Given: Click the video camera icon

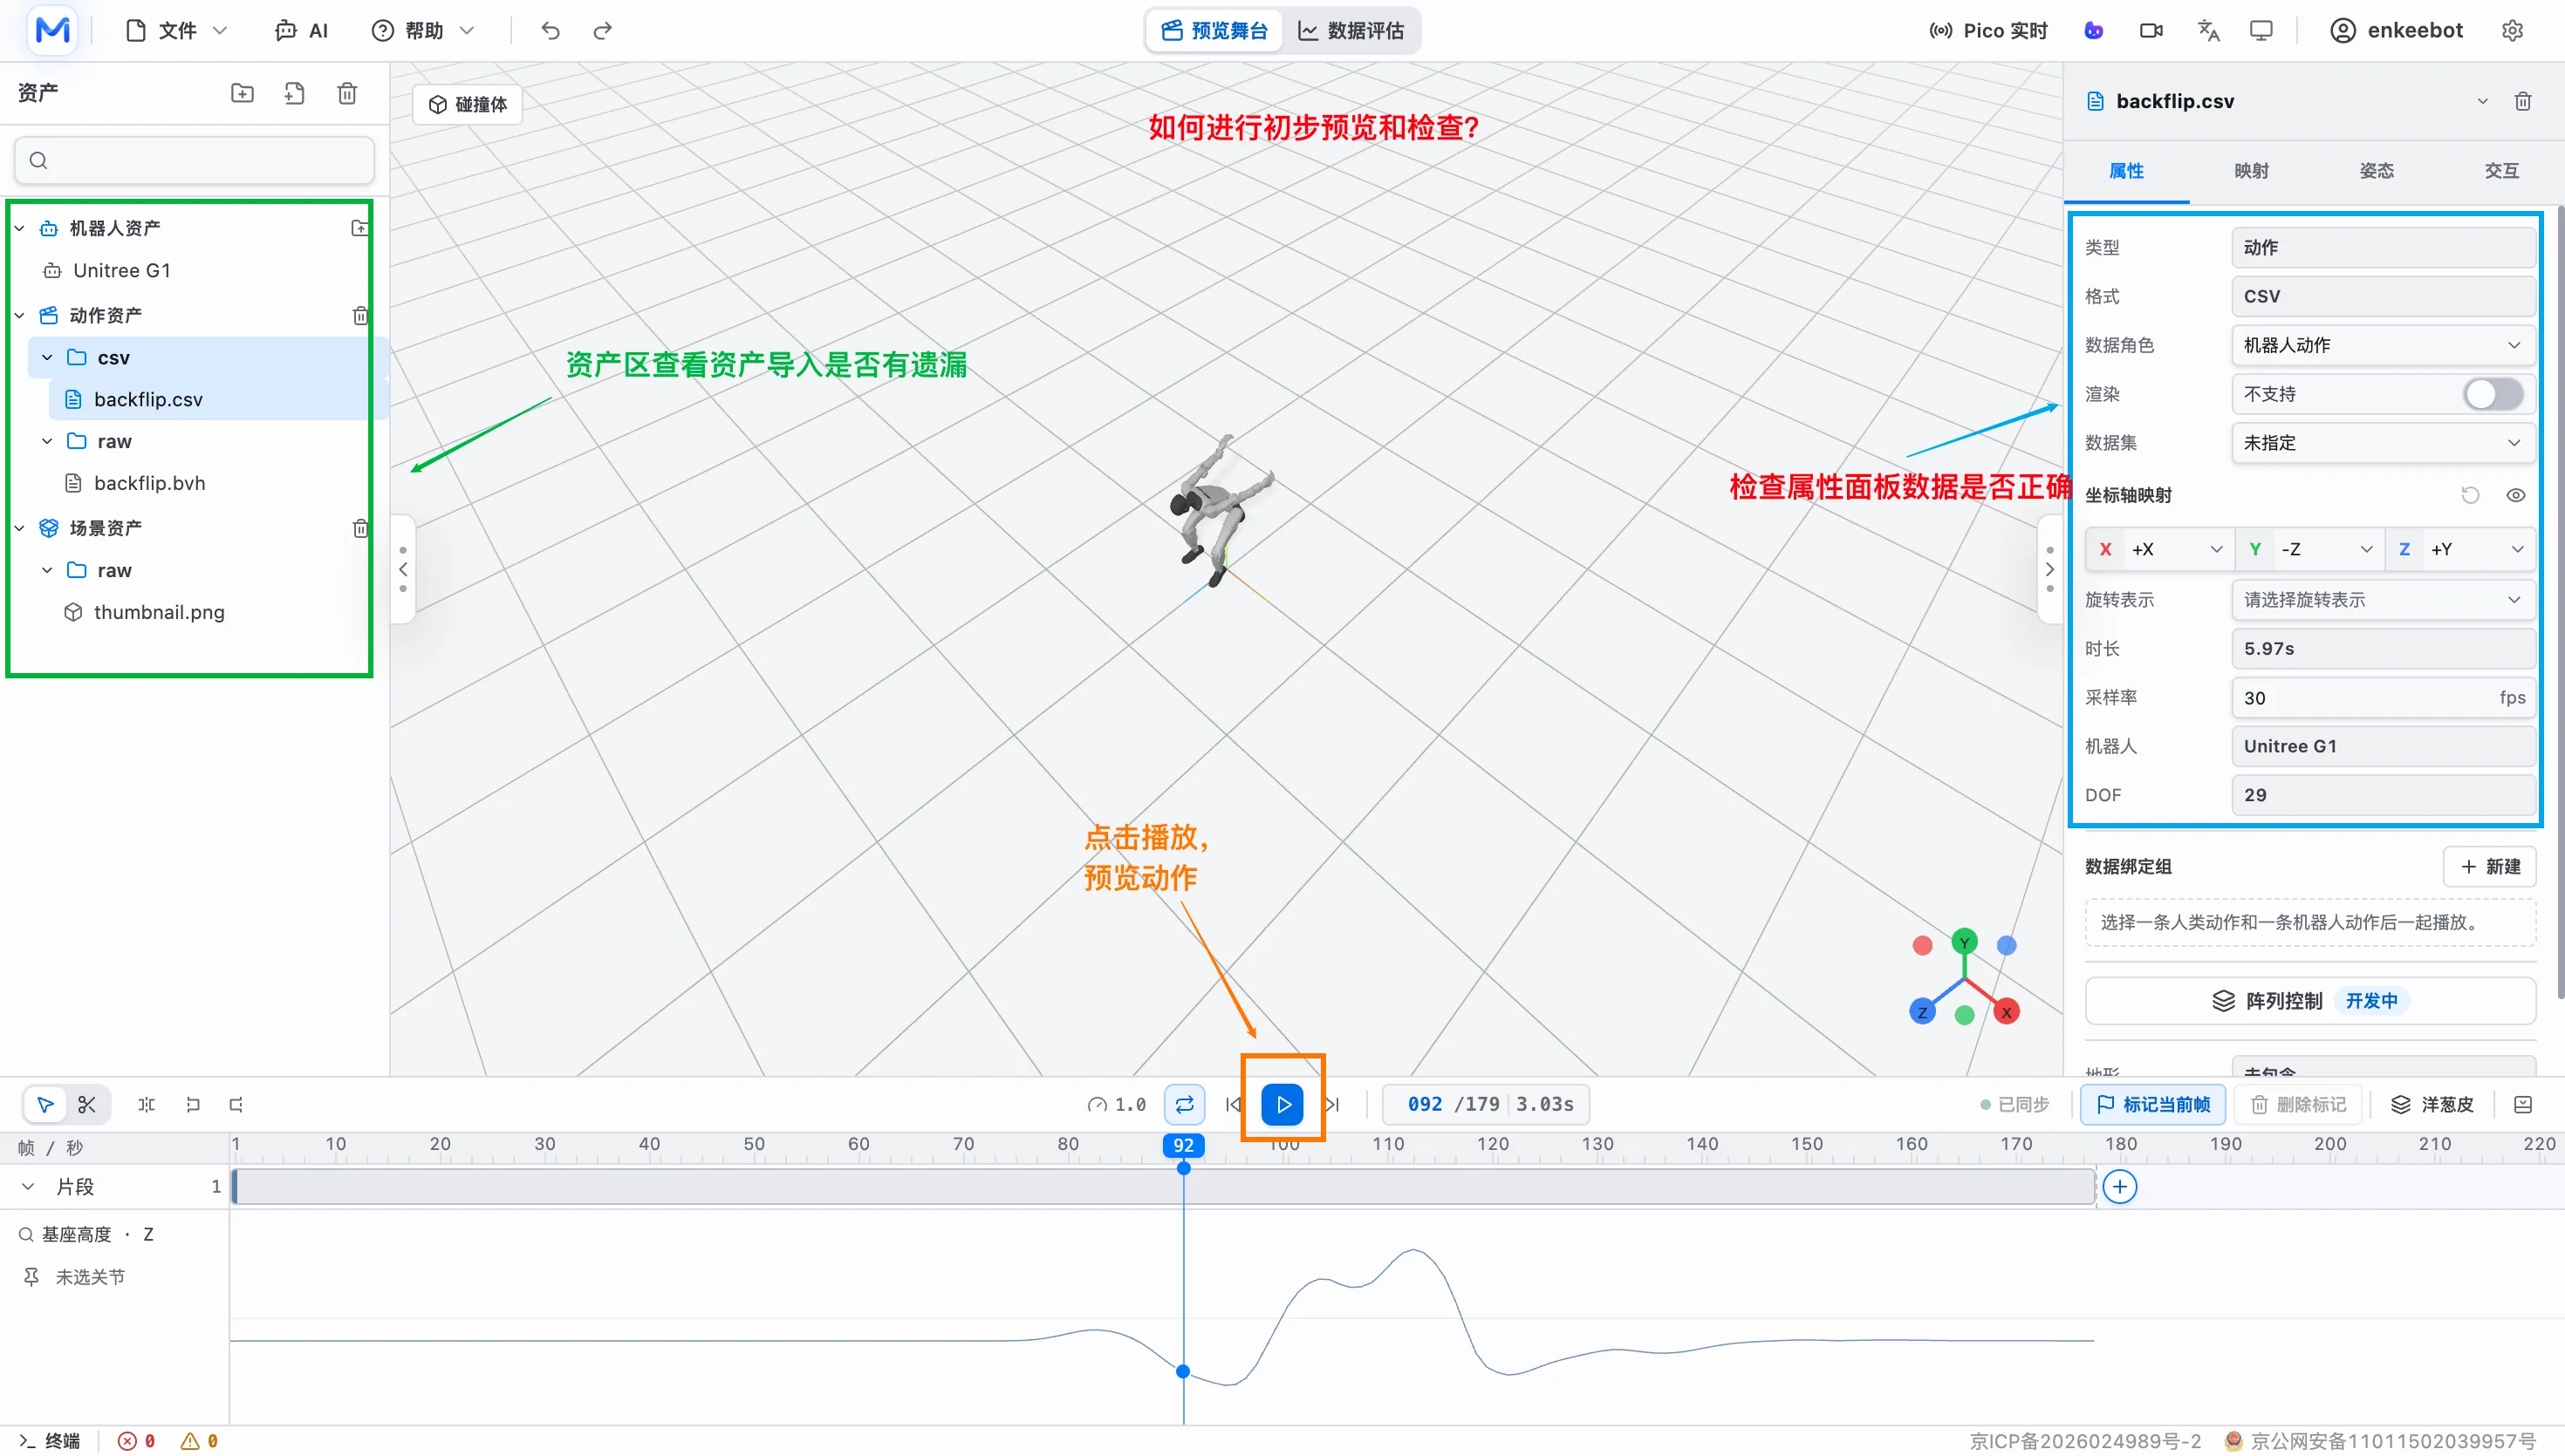Looking at the screenshot, I should (x=2151, y=31).
